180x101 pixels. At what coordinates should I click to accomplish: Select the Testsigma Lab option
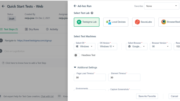(87, 22)
